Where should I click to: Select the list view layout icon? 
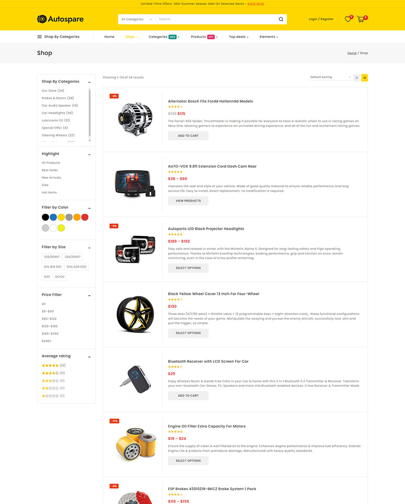pos(365,78)
